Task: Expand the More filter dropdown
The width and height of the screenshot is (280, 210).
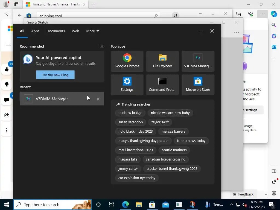Action: 92,31
